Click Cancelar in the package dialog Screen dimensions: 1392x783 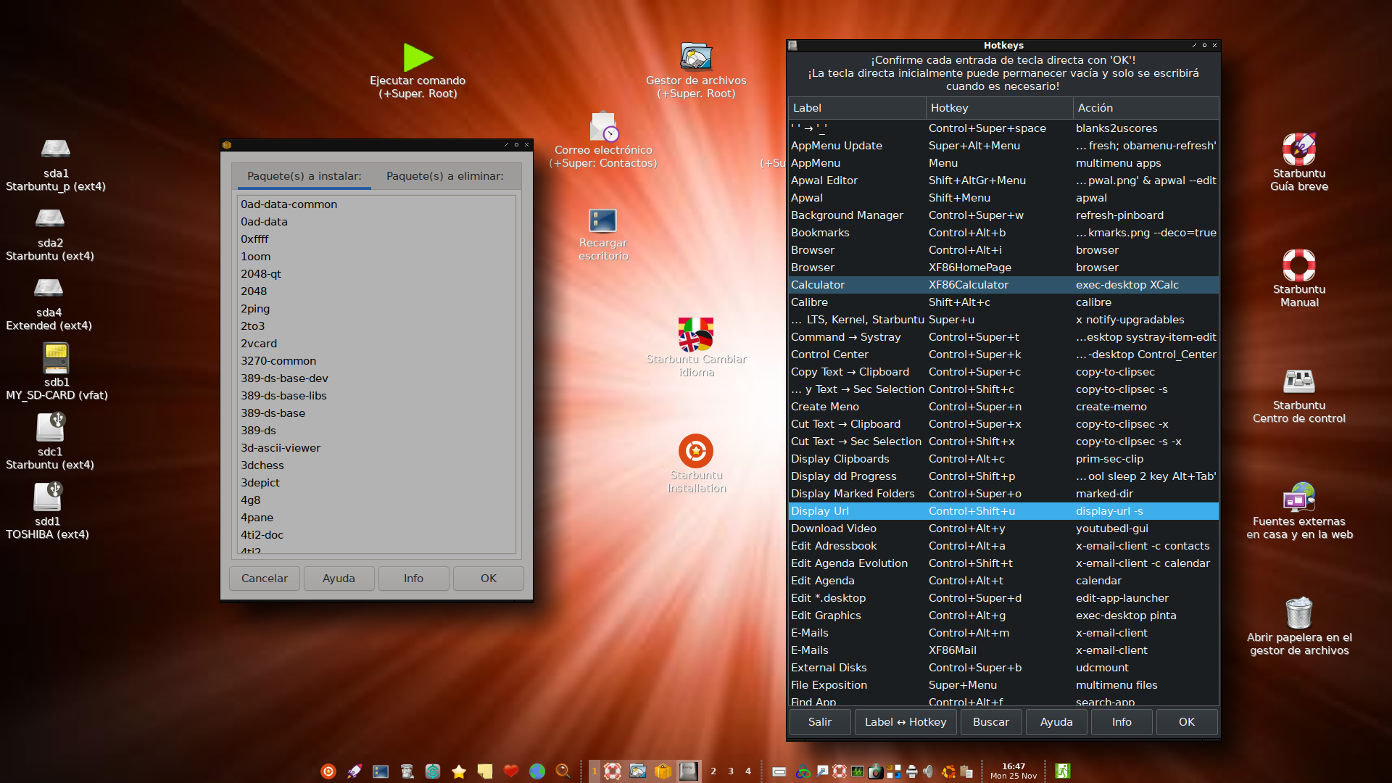coord(265,579)
